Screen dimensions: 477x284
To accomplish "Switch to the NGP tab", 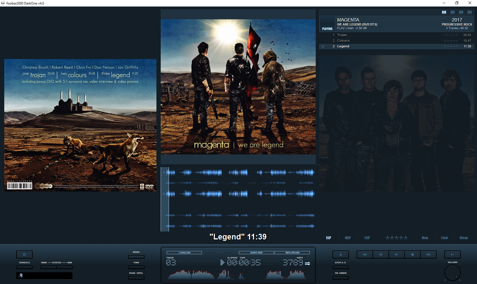I will (x=348, y=238).
